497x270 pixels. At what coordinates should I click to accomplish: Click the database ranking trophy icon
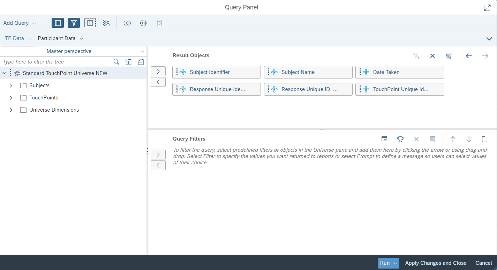400,139
